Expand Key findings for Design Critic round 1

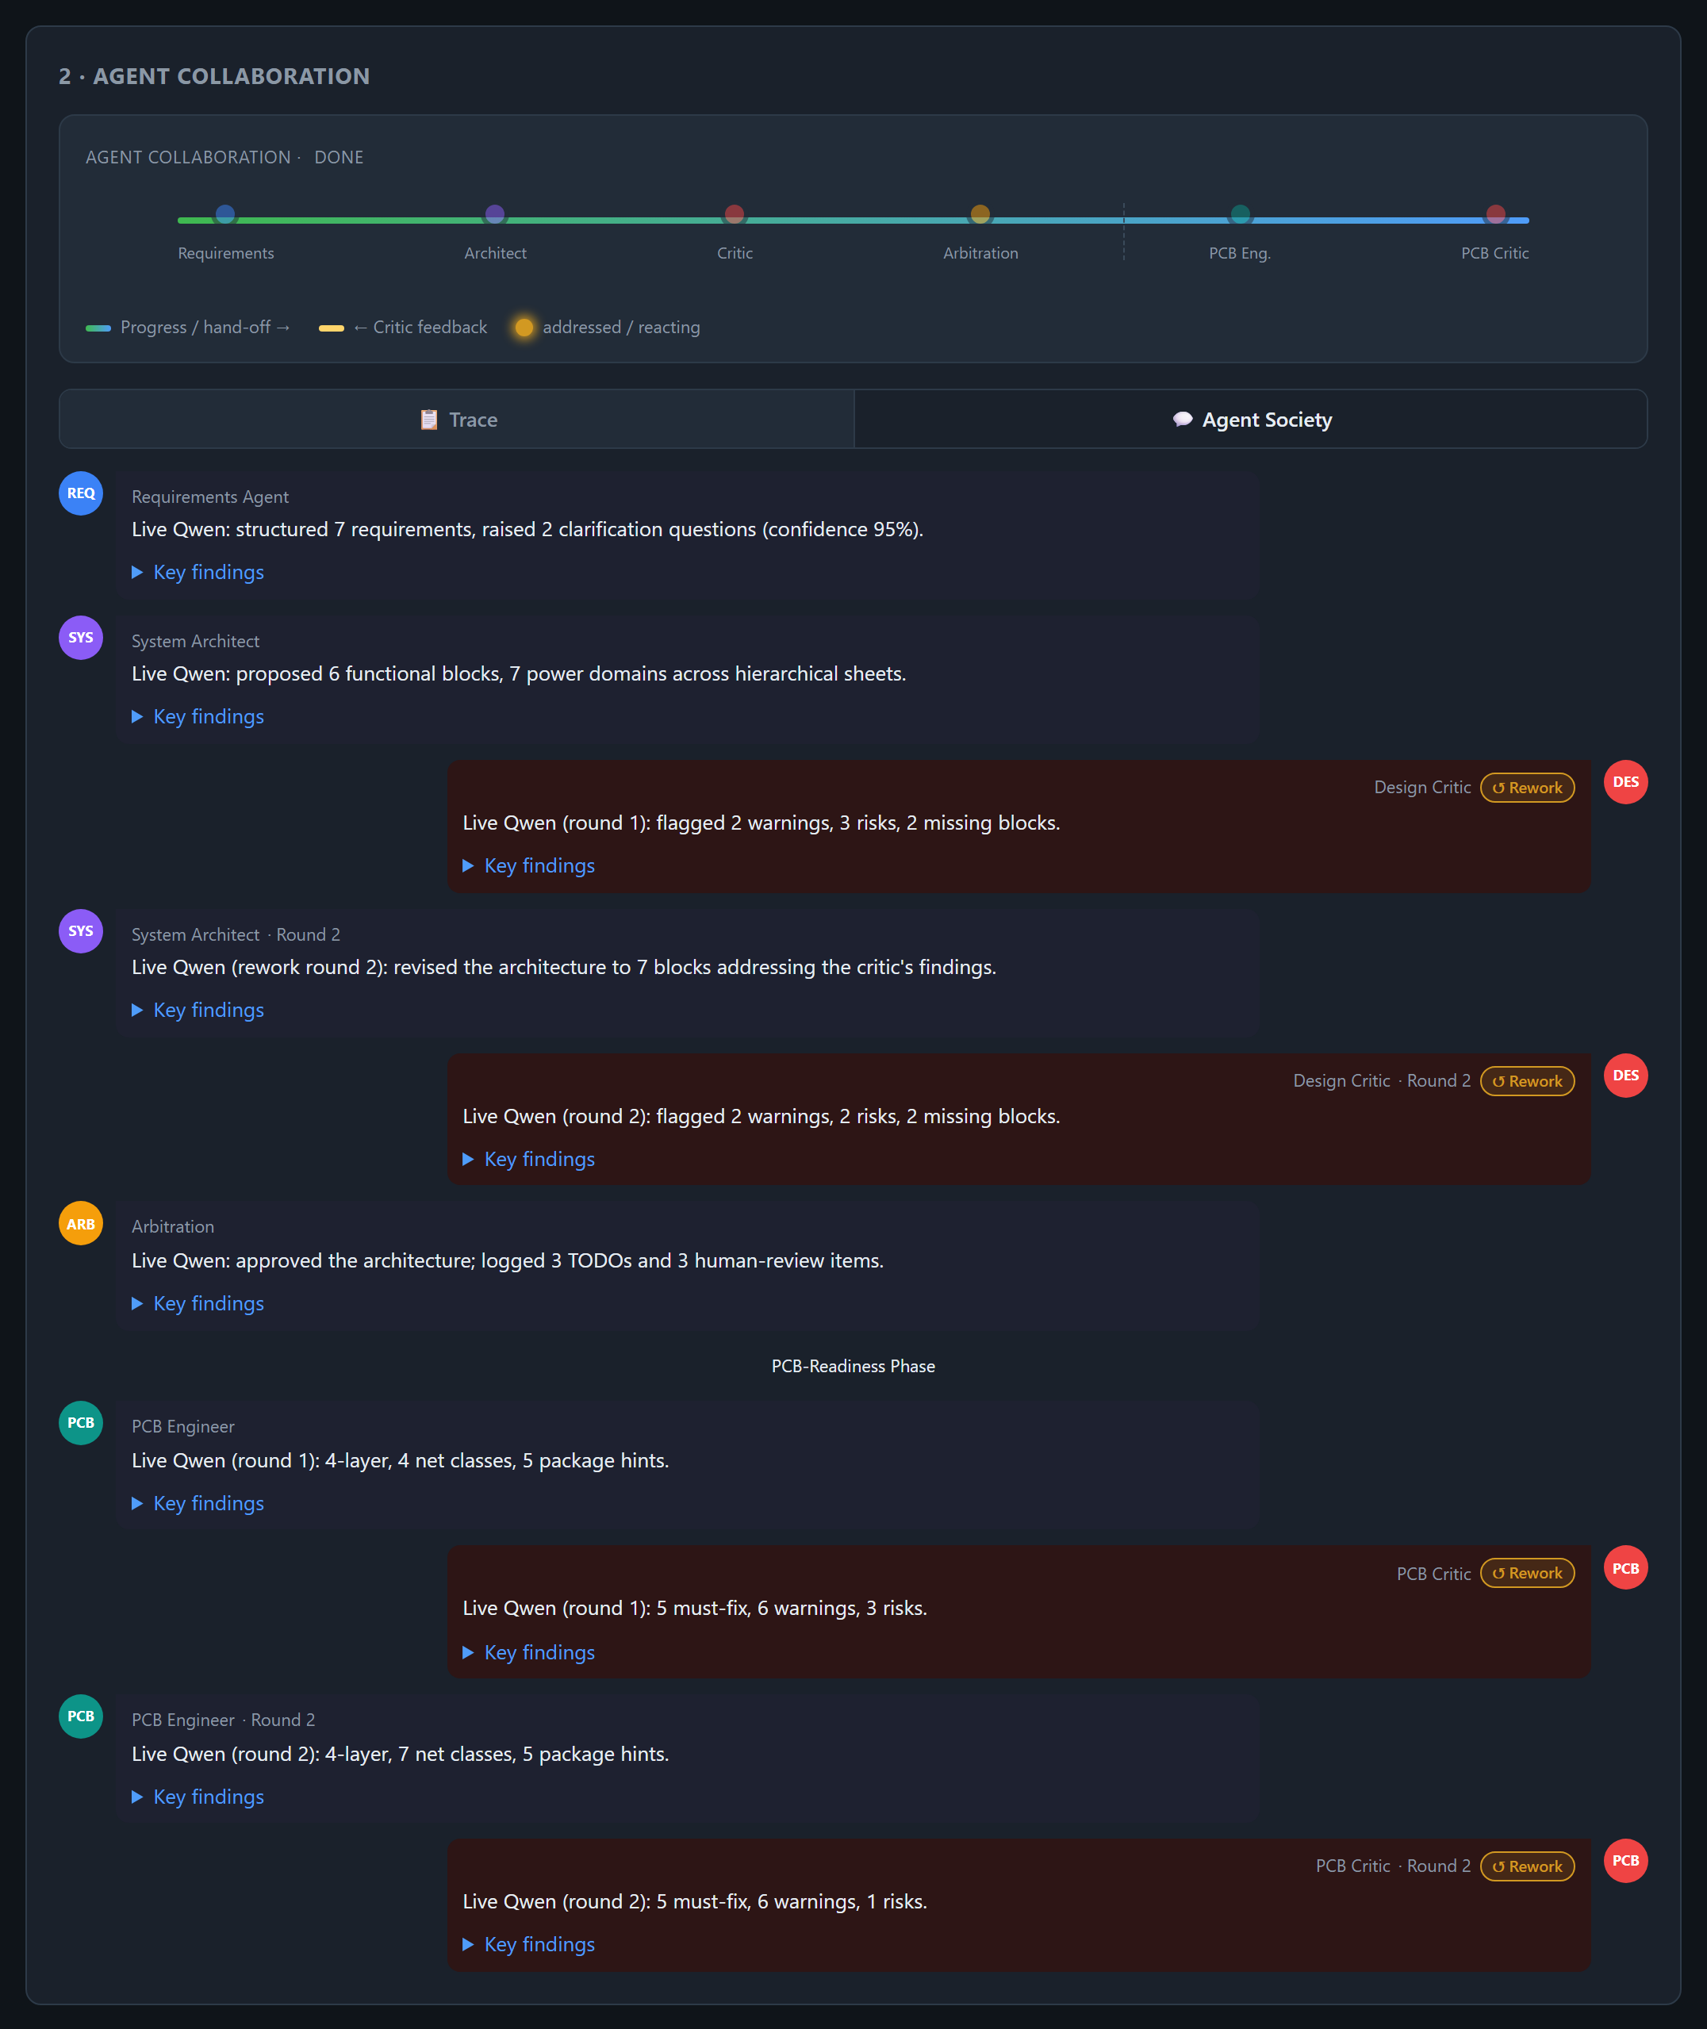(528, 865)
